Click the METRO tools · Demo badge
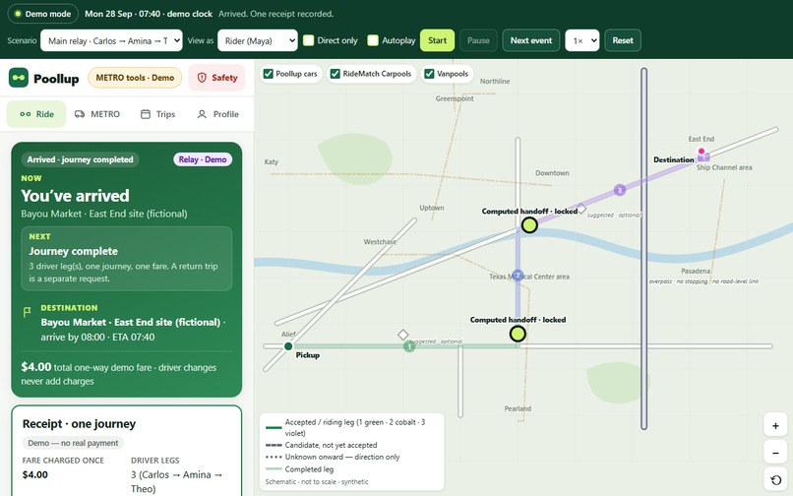 tap(135, 78)
